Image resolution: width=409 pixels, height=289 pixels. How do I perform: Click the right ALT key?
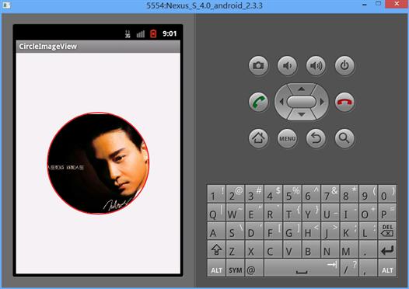coord(387,268)
